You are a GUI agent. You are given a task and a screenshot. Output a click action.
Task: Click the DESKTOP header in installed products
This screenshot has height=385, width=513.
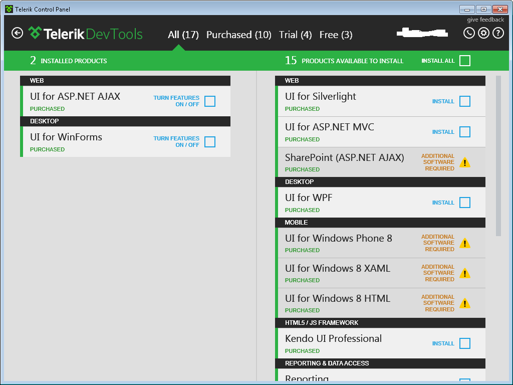(x=125, y=121)
